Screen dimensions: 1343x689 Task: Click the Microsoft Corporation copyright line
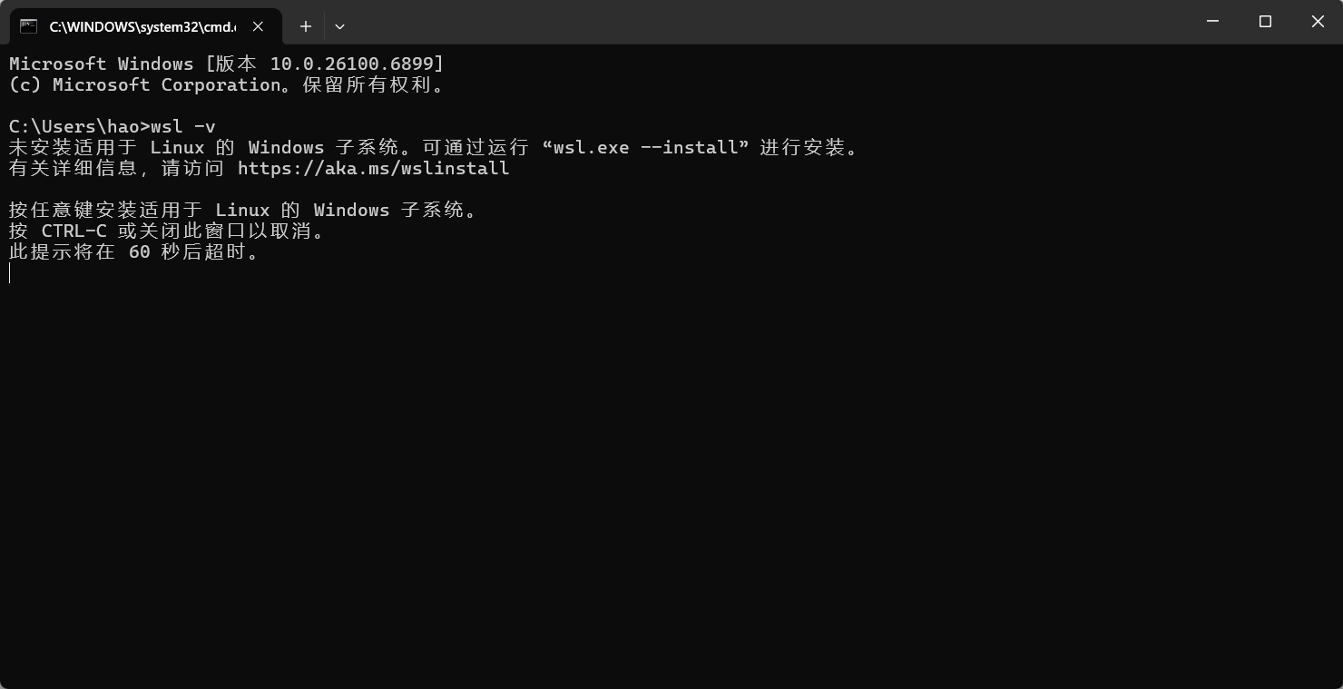tap(227, 84)
